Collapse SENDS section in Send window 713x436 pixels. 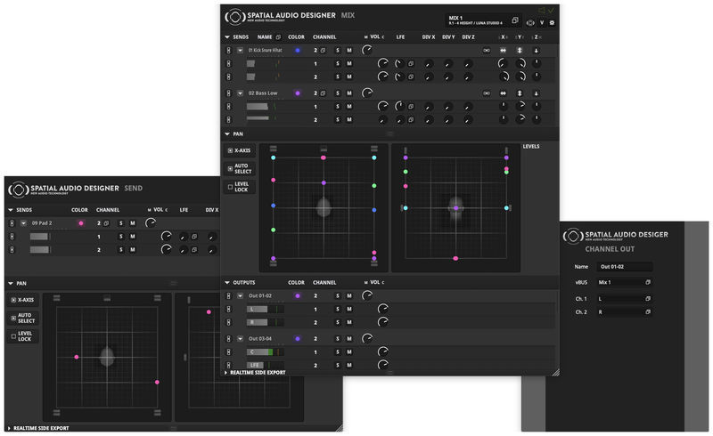point(10,210)
